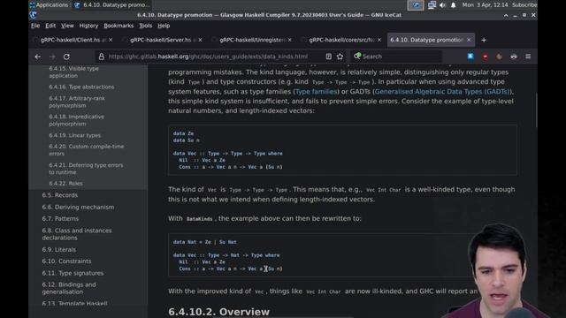Close the gRPC-haskell/Client.hs tab

point(111,40)
